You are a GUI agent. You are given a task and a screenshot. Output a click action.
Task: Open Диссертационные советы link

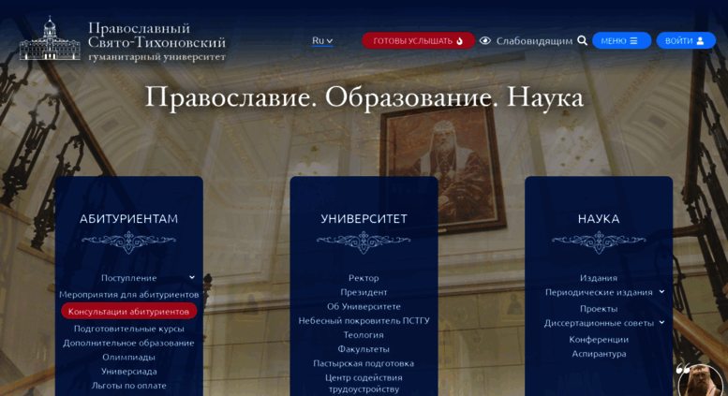pyautogui.click(x=599, y=323)
